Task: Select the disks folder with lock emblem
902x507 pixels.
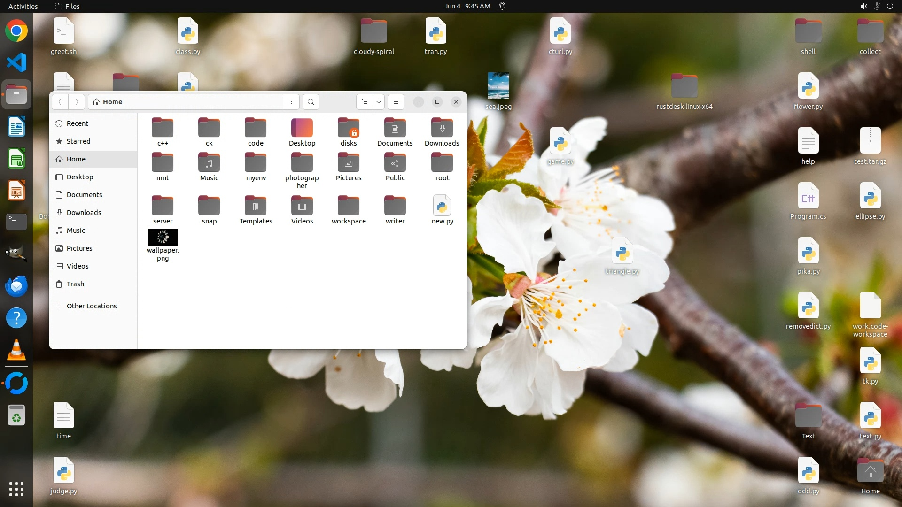Action: pos(349,129)
